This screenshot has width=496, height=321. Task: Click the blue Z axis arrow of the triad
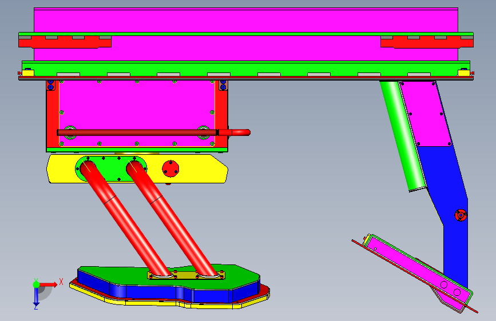(x=36, y=296)
